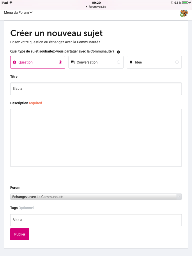
Task: Click the chat bubble icon in Conversation option
Action: (73, 62)
